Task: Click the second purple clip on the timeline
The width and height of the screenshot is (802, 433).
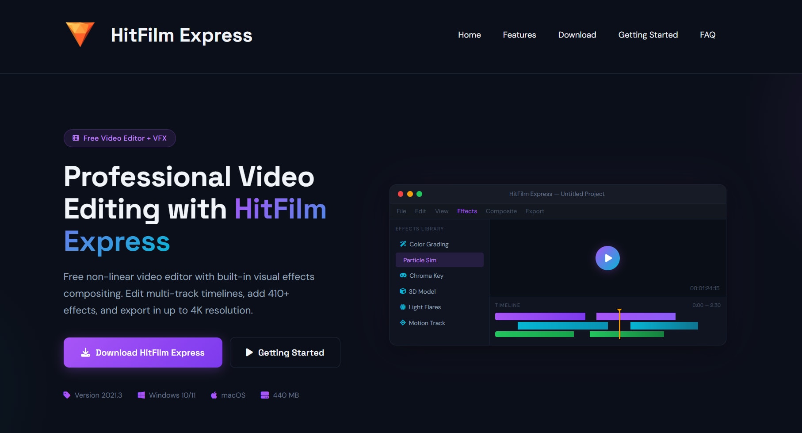Action: tap(636, 316)
